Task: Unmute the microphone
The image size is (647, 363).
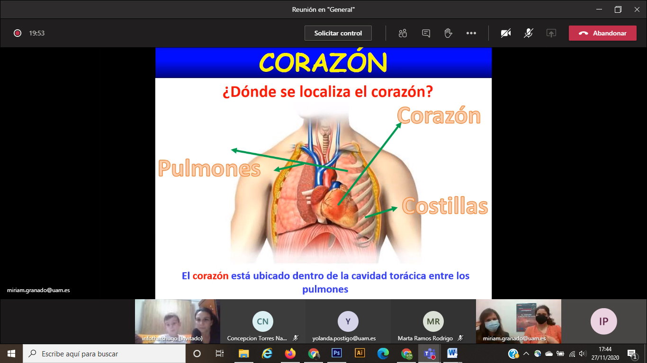Action: click(529, 33)
